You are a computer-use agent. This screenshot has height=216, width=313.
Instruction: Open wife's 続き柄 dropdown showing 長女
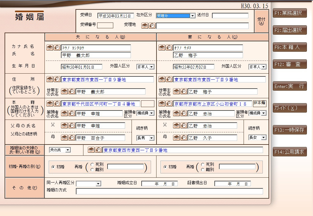[264, 138]
